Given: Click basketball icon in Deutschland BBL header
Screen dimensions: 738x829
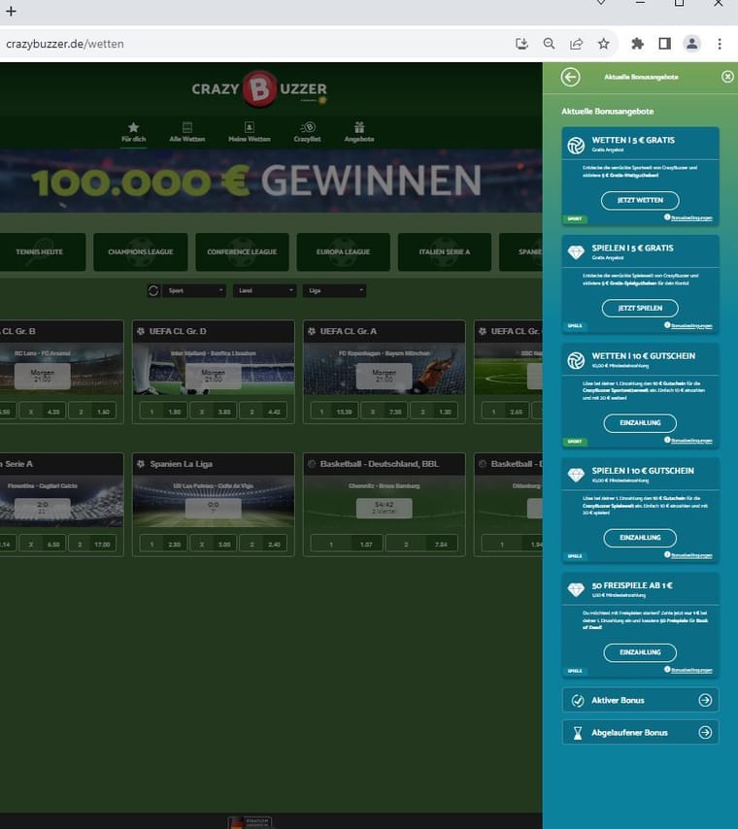Looking at the screenshot, I should click(x=312, y=464).
